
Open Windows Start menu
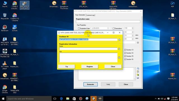pos(3,98)
